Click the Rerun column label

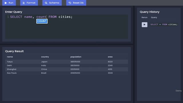[x=144, y=17]
